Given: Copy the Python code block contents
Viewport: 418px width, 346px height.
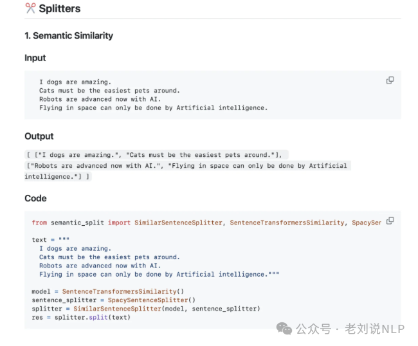Looking at the screenshot, I should (x=390, y=221).
